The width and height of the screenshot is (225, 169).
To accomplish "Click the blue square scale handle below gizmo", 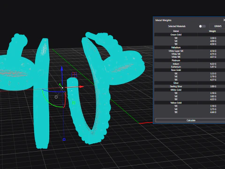I will (64, 139).
